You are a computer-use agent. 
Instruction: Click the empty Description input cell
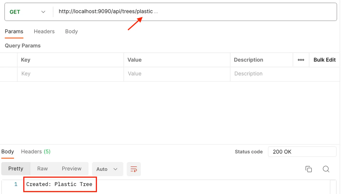[284, 74]
